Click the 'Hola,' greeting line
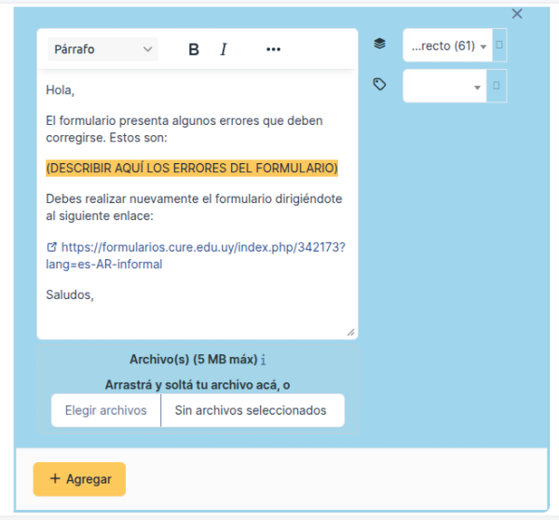 (x=61, y=89)
